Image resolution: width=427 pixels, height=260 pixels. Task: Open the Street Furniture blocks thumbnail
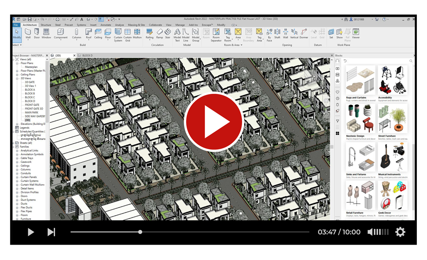392,120
